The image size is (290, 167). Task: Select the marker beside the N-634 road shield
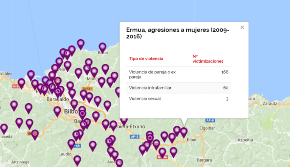(x=22, y=82)
